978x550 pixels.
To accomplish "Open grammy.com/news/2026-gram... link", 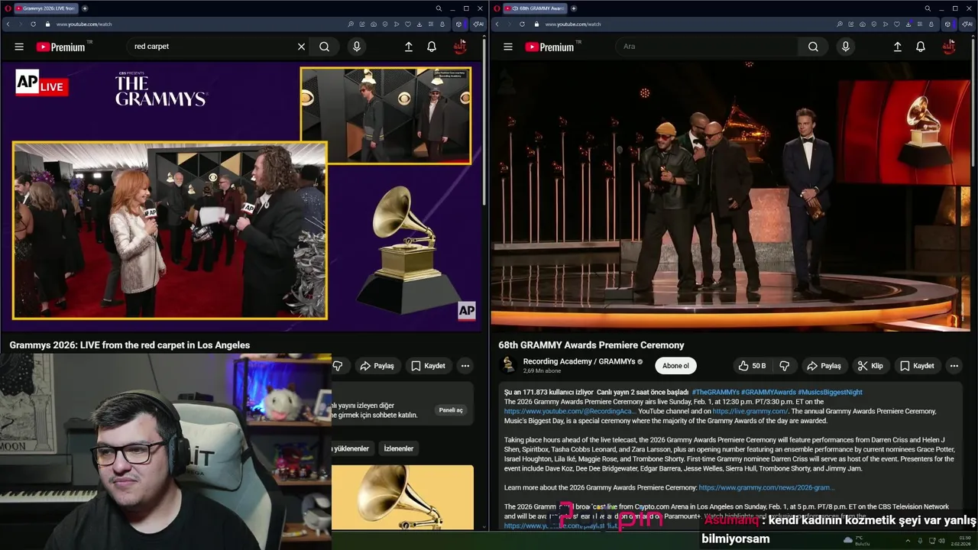I will tap(766, 487).
